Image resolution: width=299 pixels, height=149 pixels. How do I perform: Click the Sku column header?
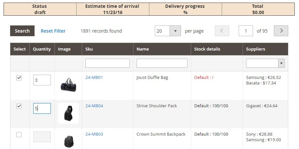(x=108, y=49)
